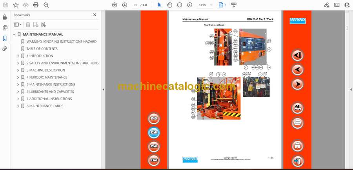Open TABLE OF CONTENTS bookmark

42,49
